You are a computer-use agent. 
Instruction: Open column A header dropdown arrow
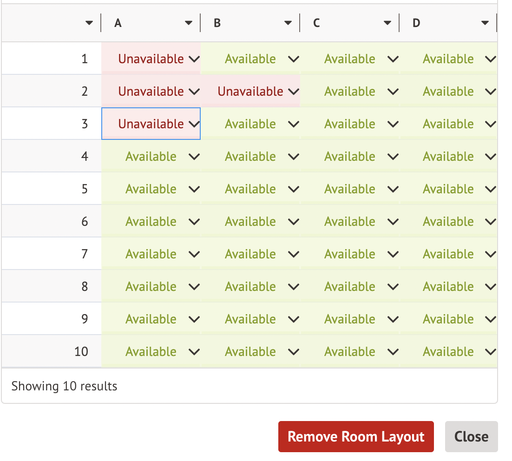[x=188, y=23]
